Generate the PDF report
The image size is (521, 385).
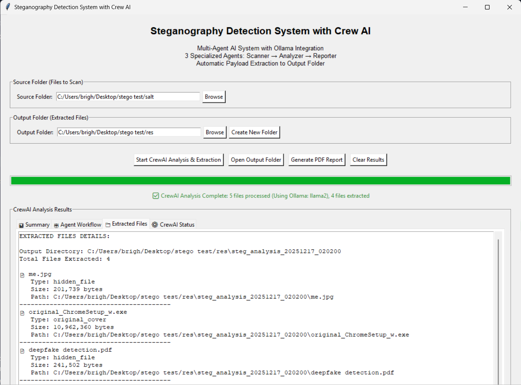click(x=317, y=160)
